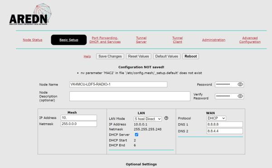Open the LAN Mode dropdown
Screen dimensions: 272x168
click(x=148, y=119)
